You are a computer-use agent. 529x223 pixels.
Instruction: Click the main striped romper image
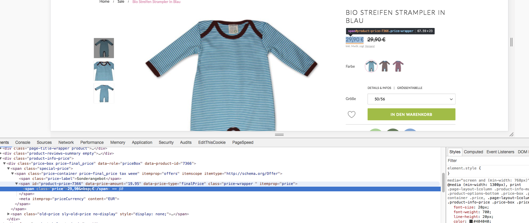(x=231, y=75)
